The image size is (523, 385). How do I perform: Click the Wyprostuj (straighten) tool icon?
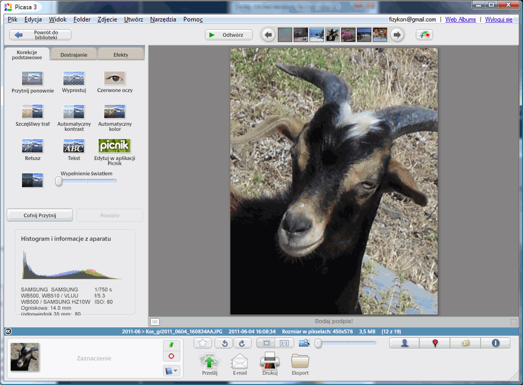click(x=74, y=78)
